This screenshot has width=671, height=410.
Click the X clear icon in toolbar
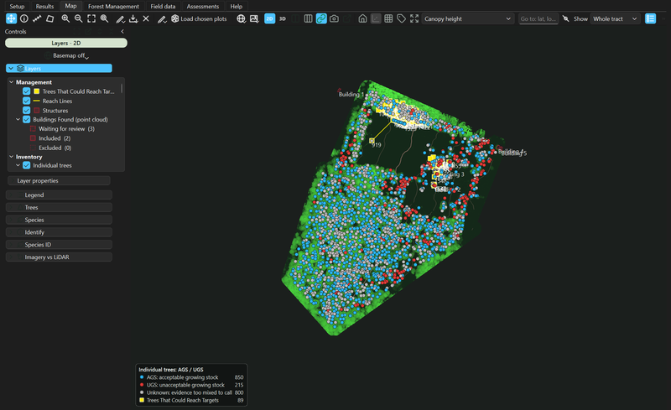pyautogui.click(x=146, y=18)
